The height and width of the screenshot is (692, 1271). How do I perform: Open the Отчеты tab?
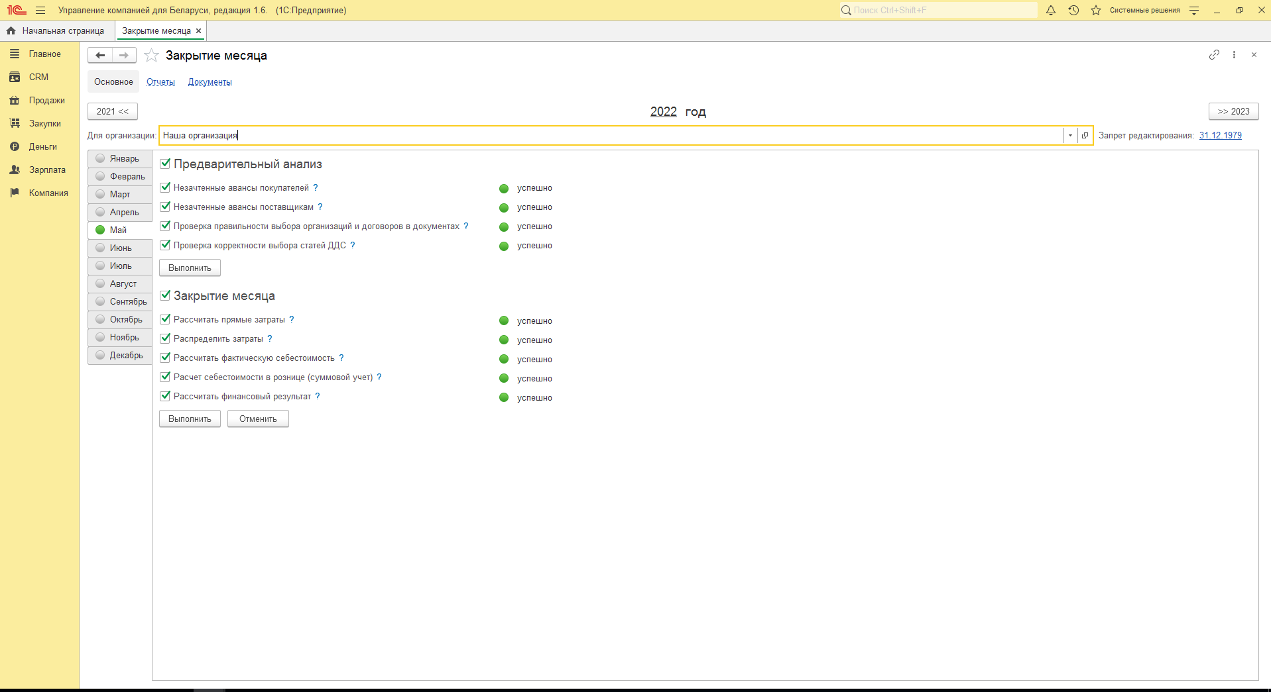coord(160,82)
